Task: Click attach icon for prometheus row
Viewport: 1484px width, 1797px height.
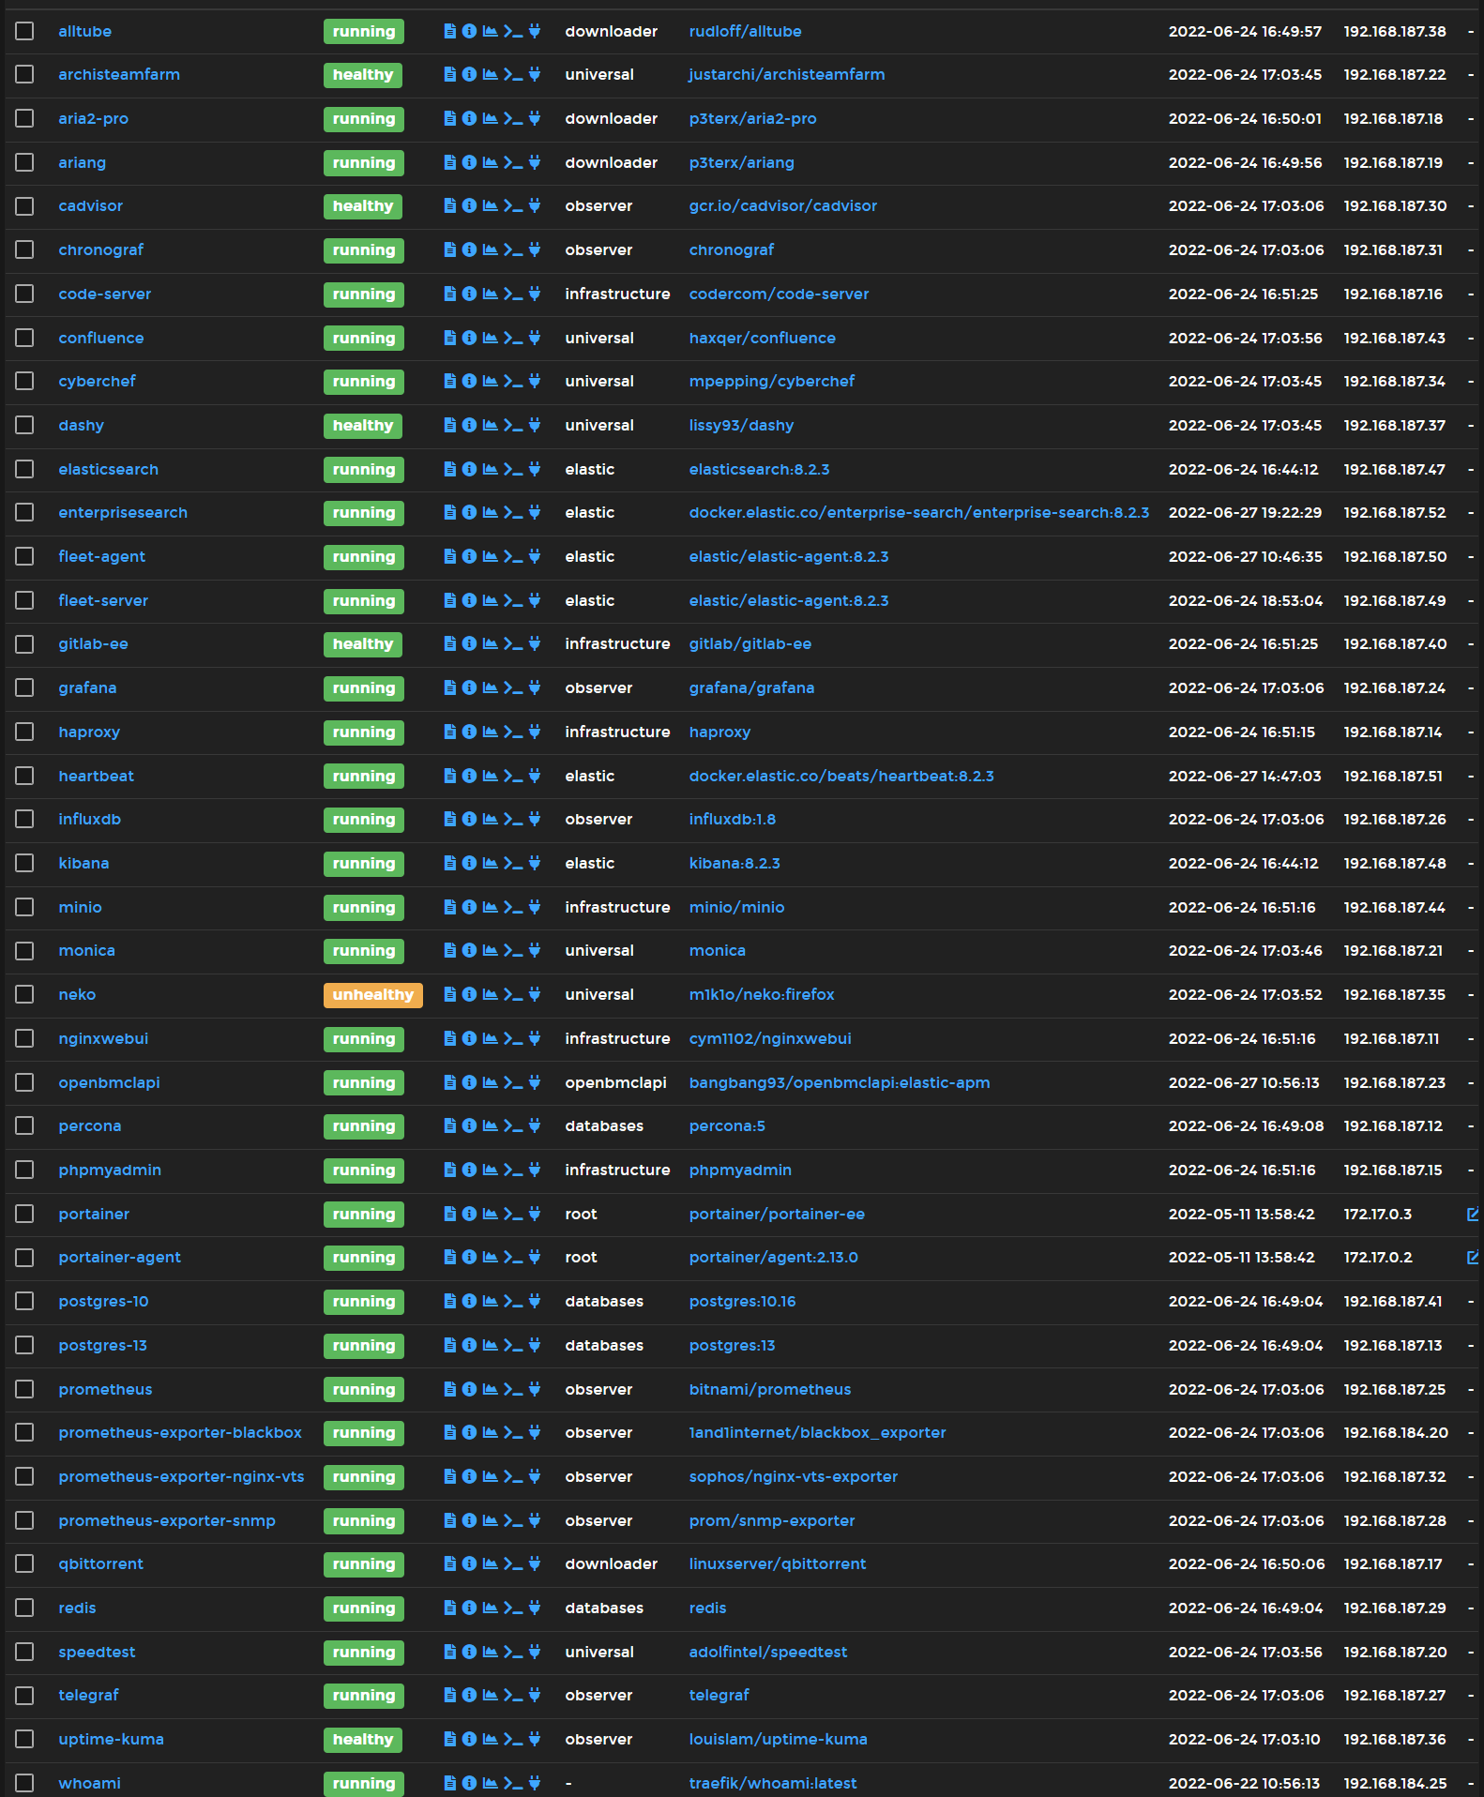Action: (x=535, y=1389)
